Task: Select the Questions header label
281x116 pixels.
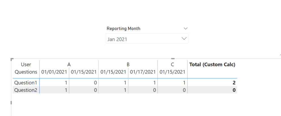Action: 26,72
